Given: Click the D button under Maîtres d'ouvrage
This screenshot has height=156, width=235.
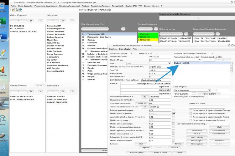Looking at the screenshot, I should [31, 21].
